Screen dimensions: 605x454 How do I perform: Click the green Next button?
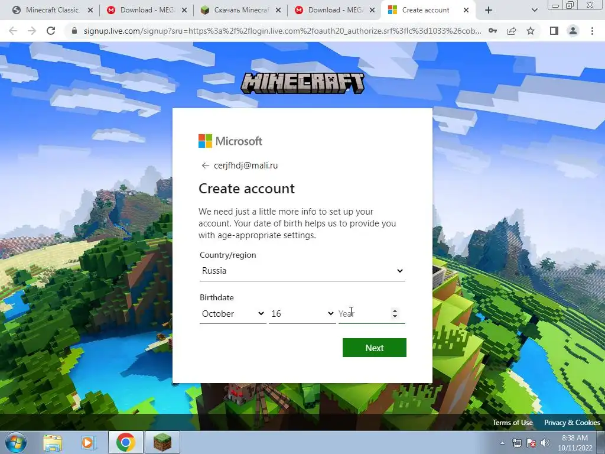point(374,348)
